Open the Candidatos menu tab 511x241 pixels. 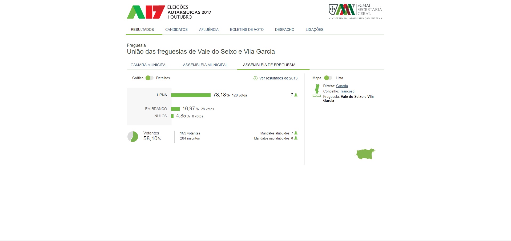coord(176,29)
